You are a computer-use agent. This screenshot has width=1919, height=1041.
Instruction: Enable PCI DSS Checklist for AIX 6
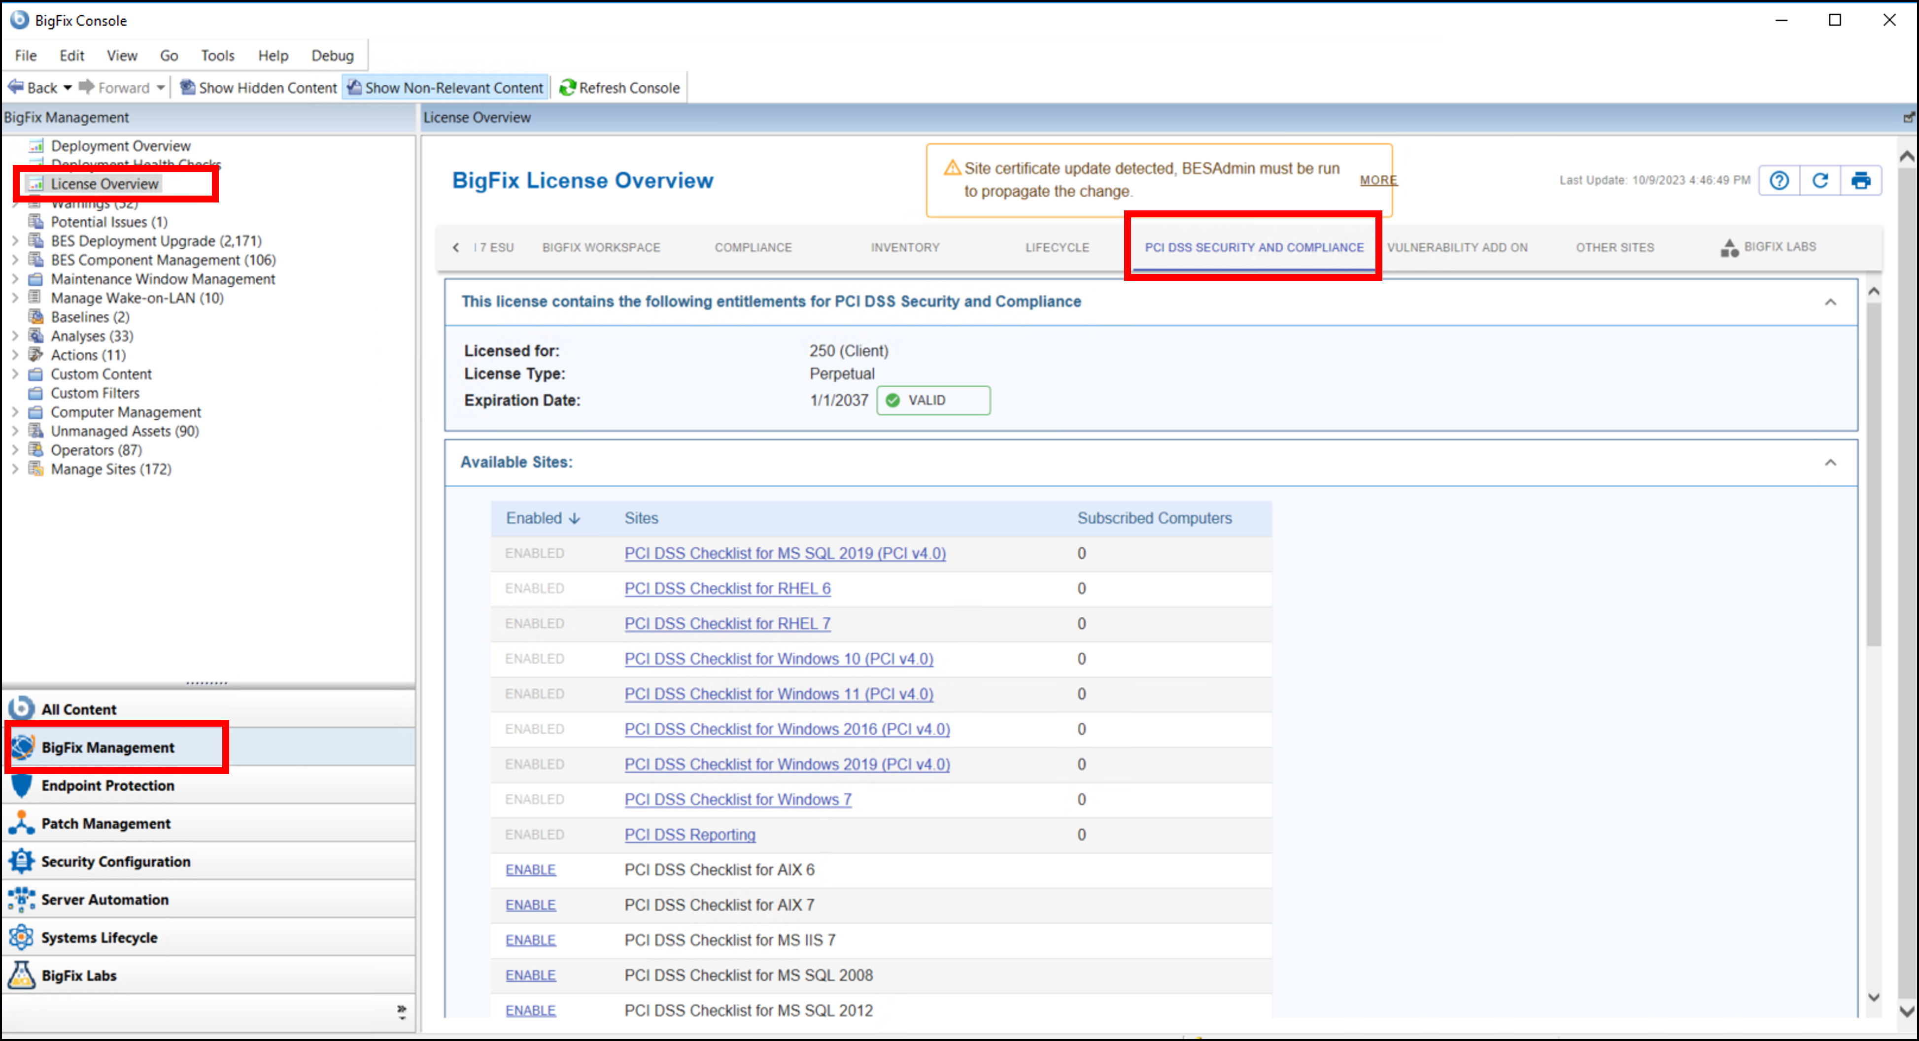530,870
